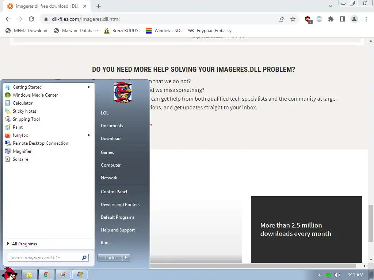Click the vertical page scrollbar thumb

(x=371, y=223)
